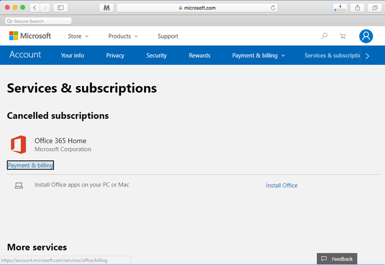
Task: Click the microsoft.com address bar
Action: [197, 8]
